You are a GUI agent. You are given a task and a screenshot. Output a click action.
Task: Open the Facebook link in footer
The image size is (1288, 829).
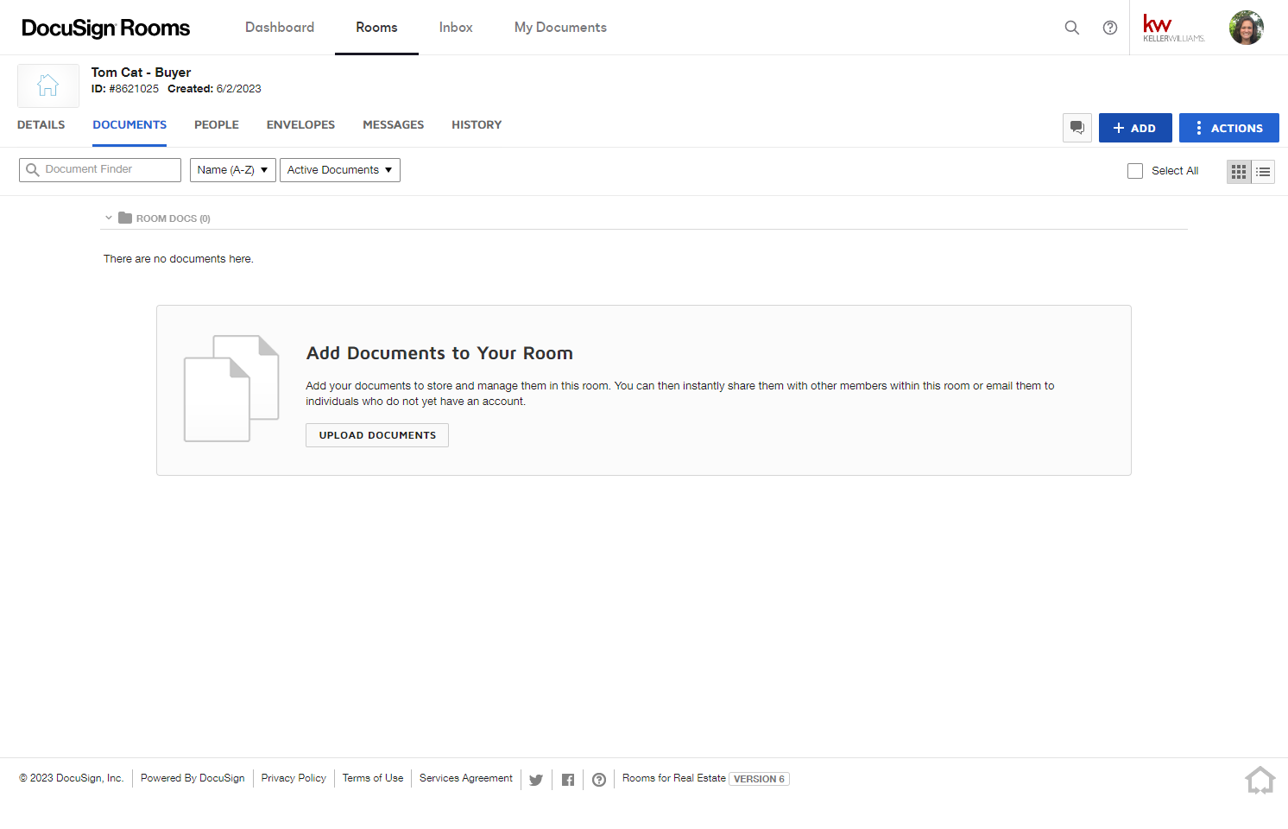568,780
